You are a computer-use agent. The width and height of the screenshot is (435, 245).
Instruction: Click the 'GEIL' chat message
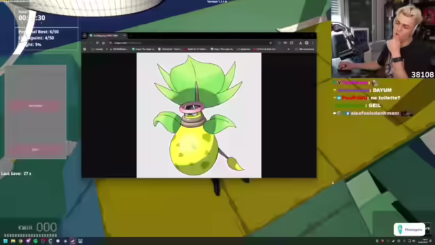[375, 105]
